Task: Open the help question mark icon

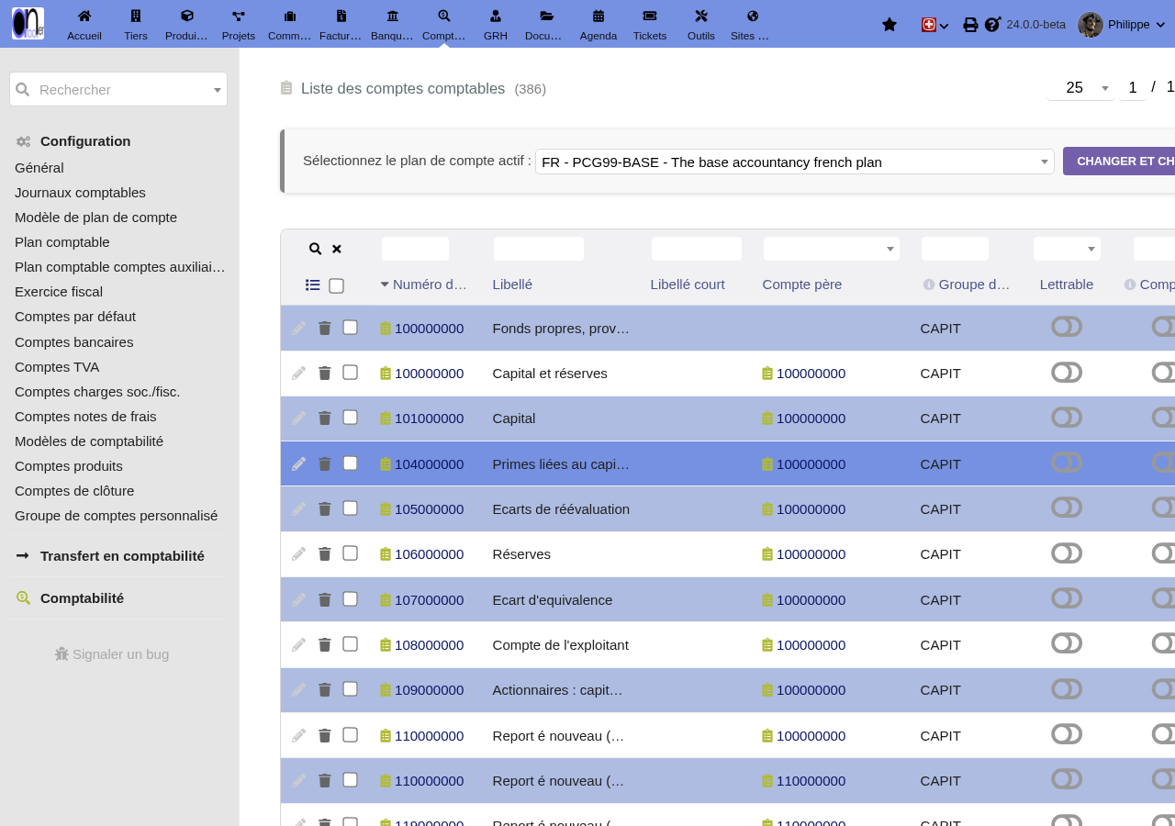Action: (992, 25)
